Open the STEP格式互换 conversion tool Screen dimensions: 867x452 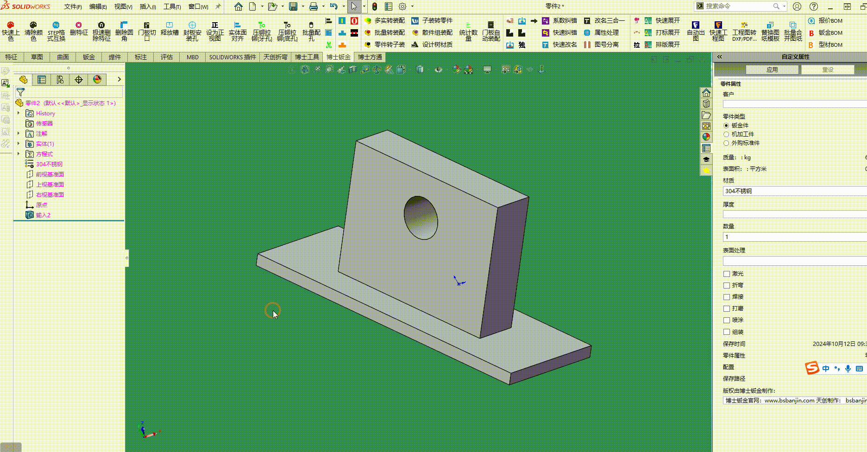[56, 31]
